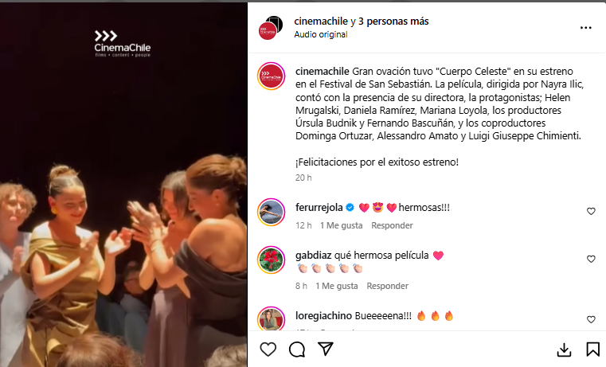Tap the video to pause playback

coord(123,185)
